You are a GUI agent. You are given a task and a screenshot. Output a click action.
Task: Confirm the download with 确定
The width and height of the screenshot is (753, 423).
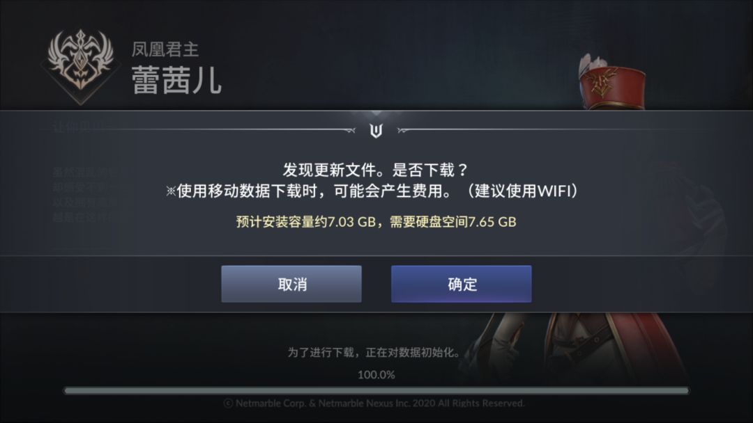[461, 284]
